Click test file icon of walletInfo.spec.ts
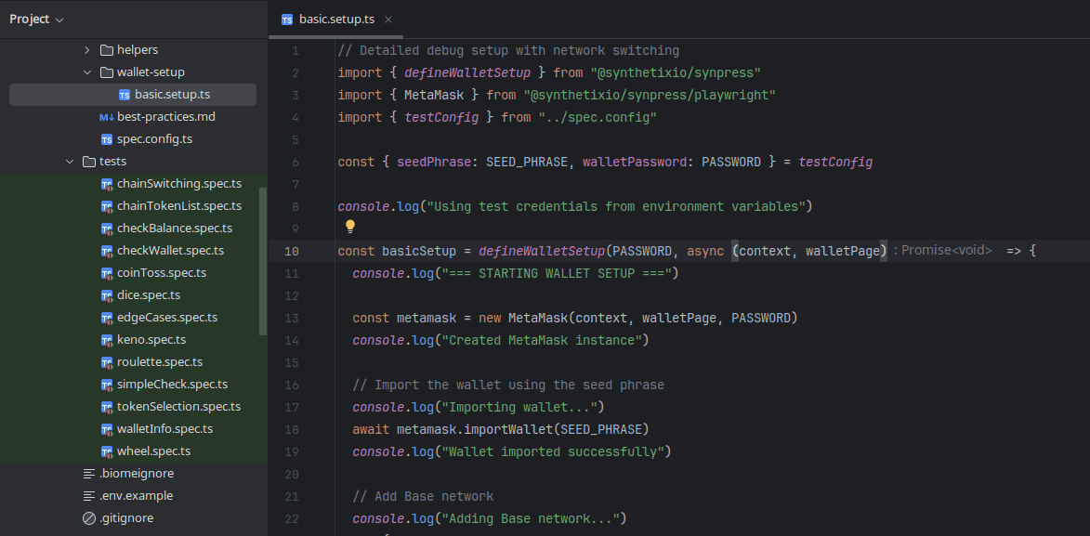The width and height of the screenshot is (1090, 536). click(106, 429)
